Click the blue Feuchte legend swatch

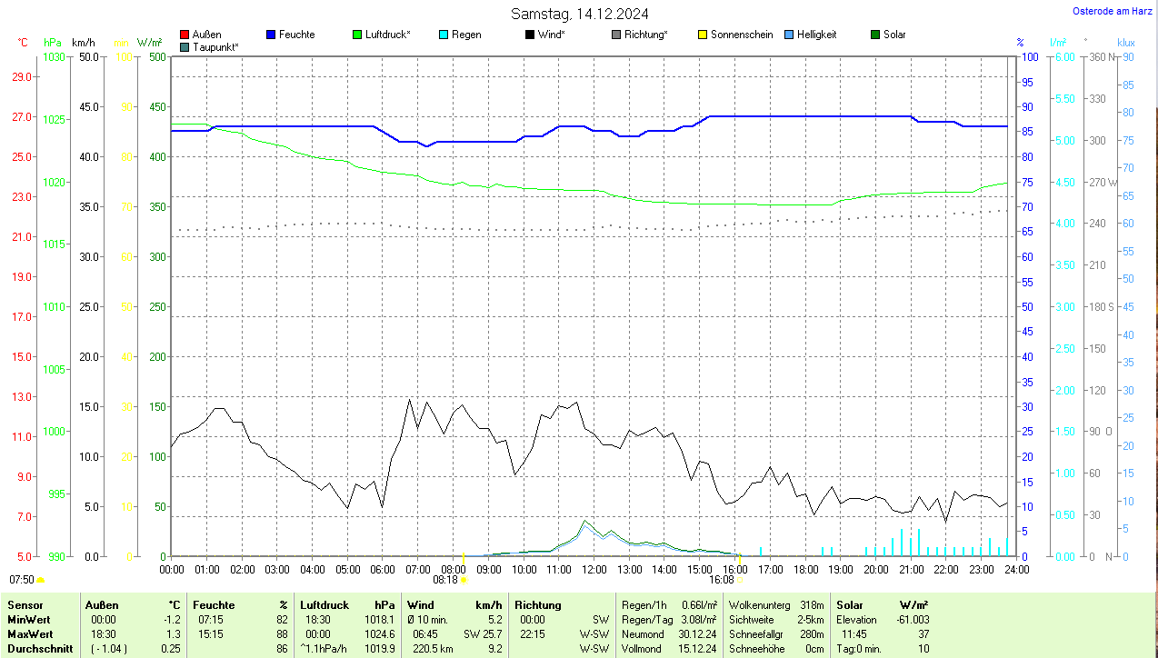[x=271, y=35]
